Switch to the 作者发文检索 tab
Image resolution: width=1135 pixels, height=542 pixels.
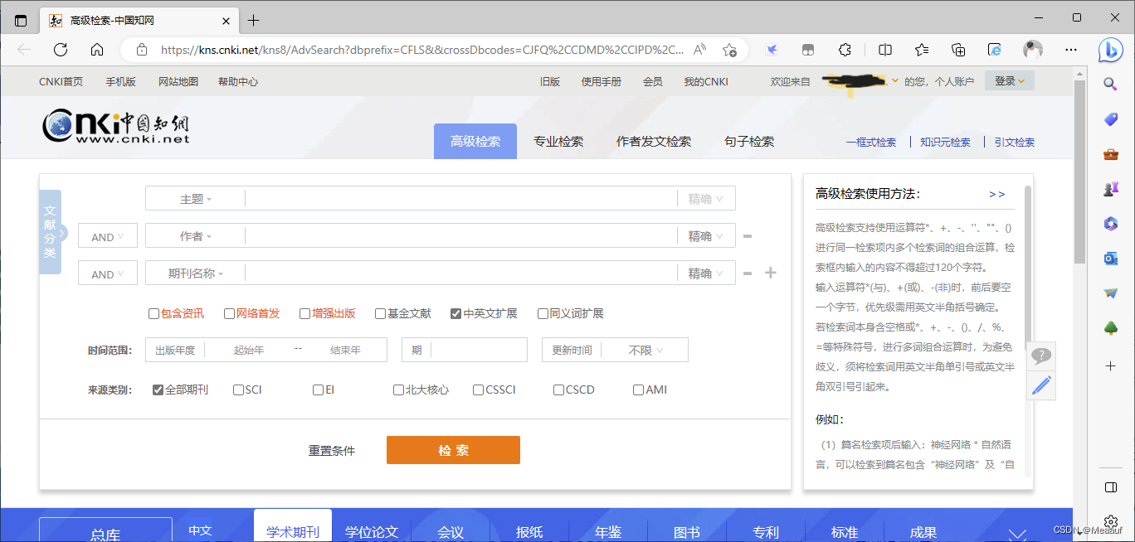[x=654, y=142]
